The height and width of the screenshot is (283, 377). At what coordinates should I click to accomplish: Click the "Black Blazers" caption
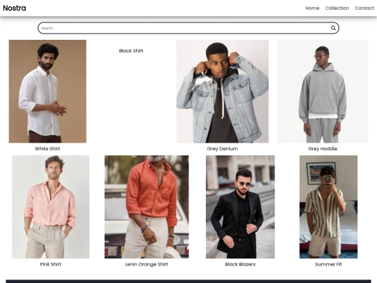coord(240,264)
